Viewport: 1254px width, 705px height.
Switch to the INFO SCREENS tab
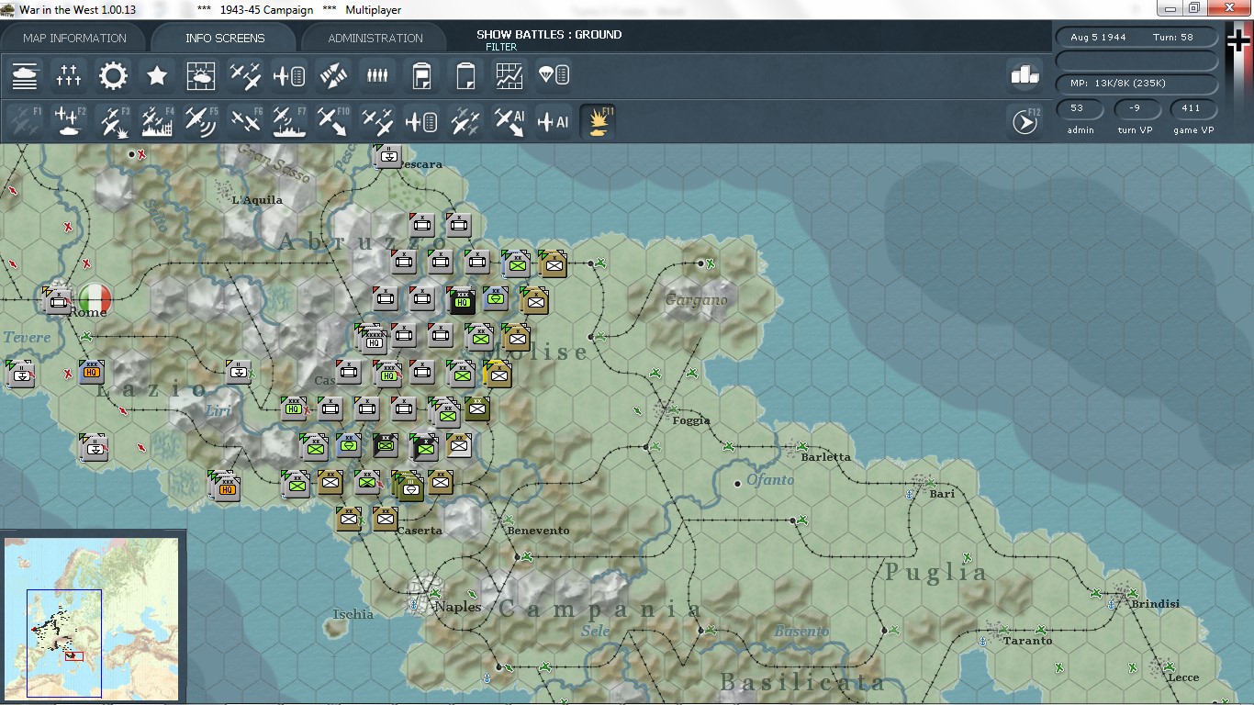click(225, 38)
